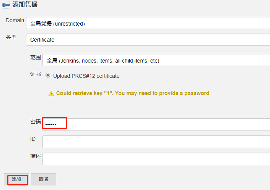Click the 描述 field label
The width and height of the screenshot is (270, 190).
coord(36,156)
